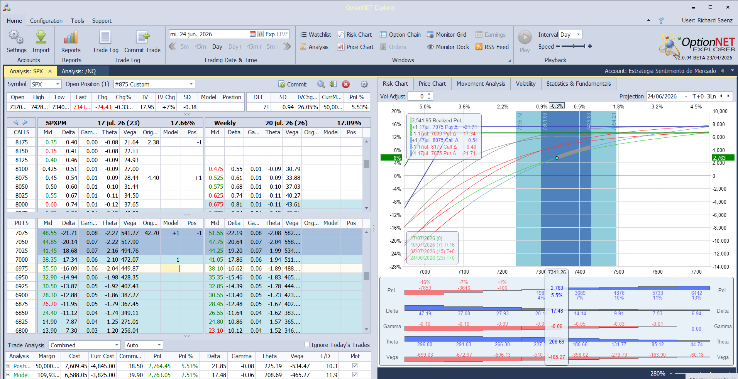Open the Reports bar chart icon

click(x=71, y=38)
